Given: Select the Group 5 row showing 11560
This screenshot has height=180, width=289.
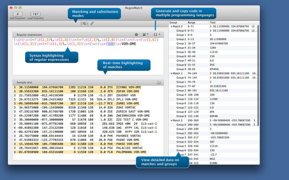Looking at the screenshot, I should (213, 99).
